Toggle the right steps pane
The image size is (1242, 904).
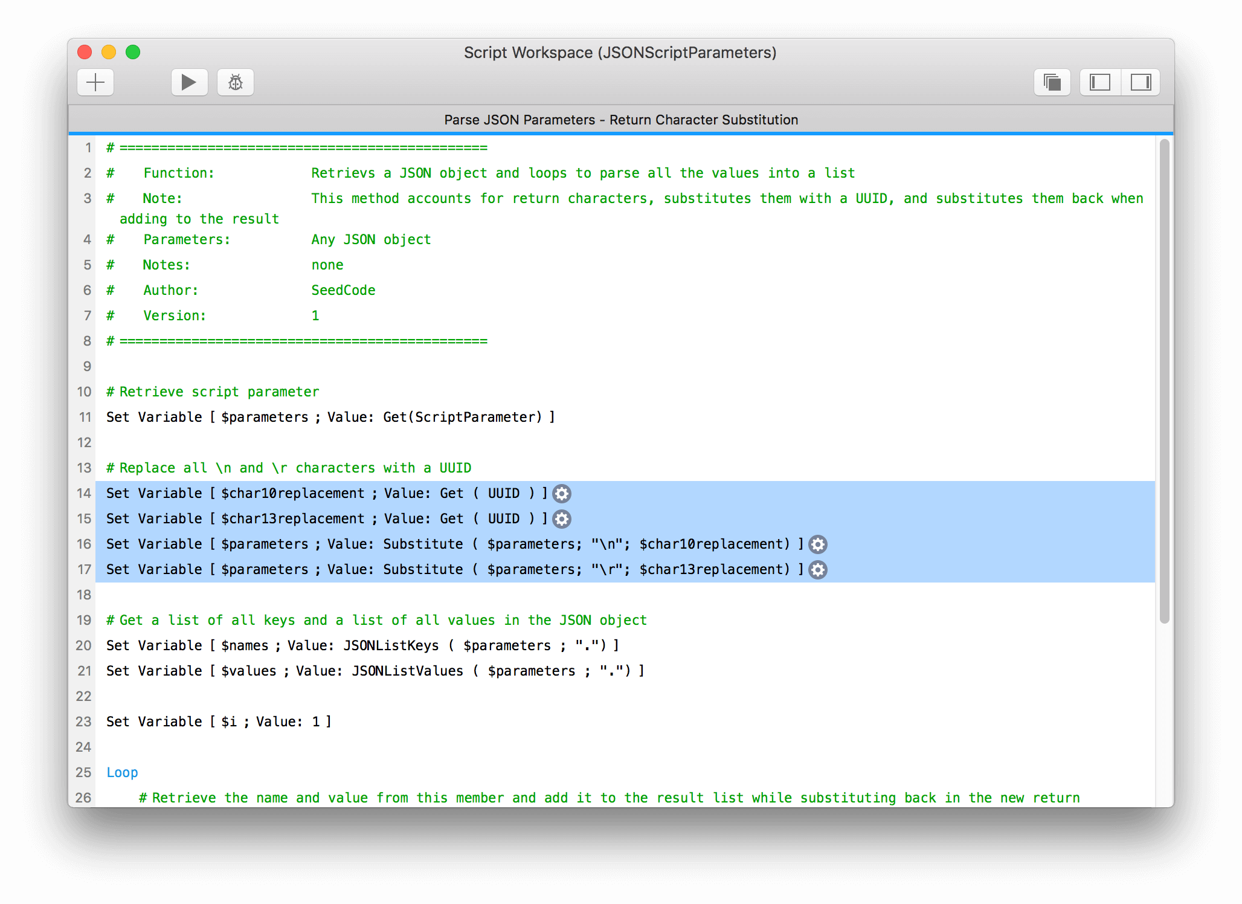click(1141, 82)
